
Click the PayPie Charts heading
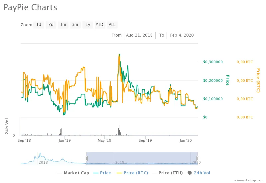pos(30,7)
